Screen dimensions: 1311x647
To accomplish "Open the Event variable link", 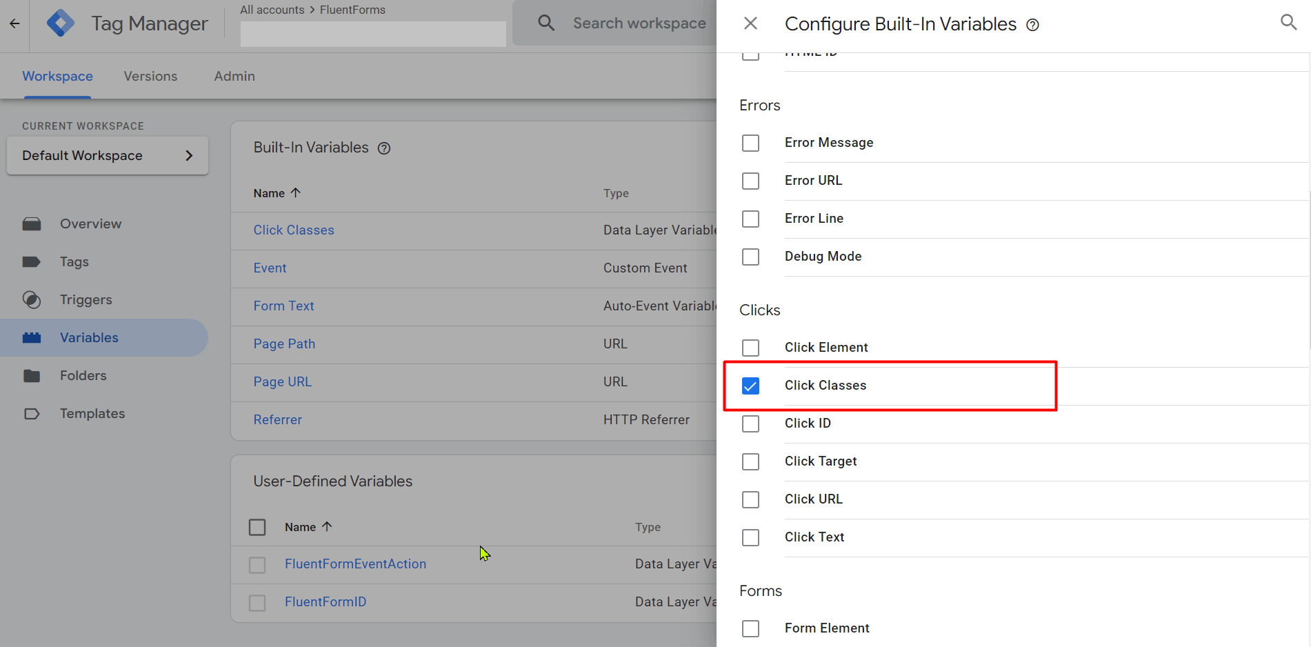I will click(270, 268).
